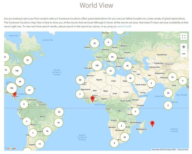Zoom out on the map

point(184,54)
